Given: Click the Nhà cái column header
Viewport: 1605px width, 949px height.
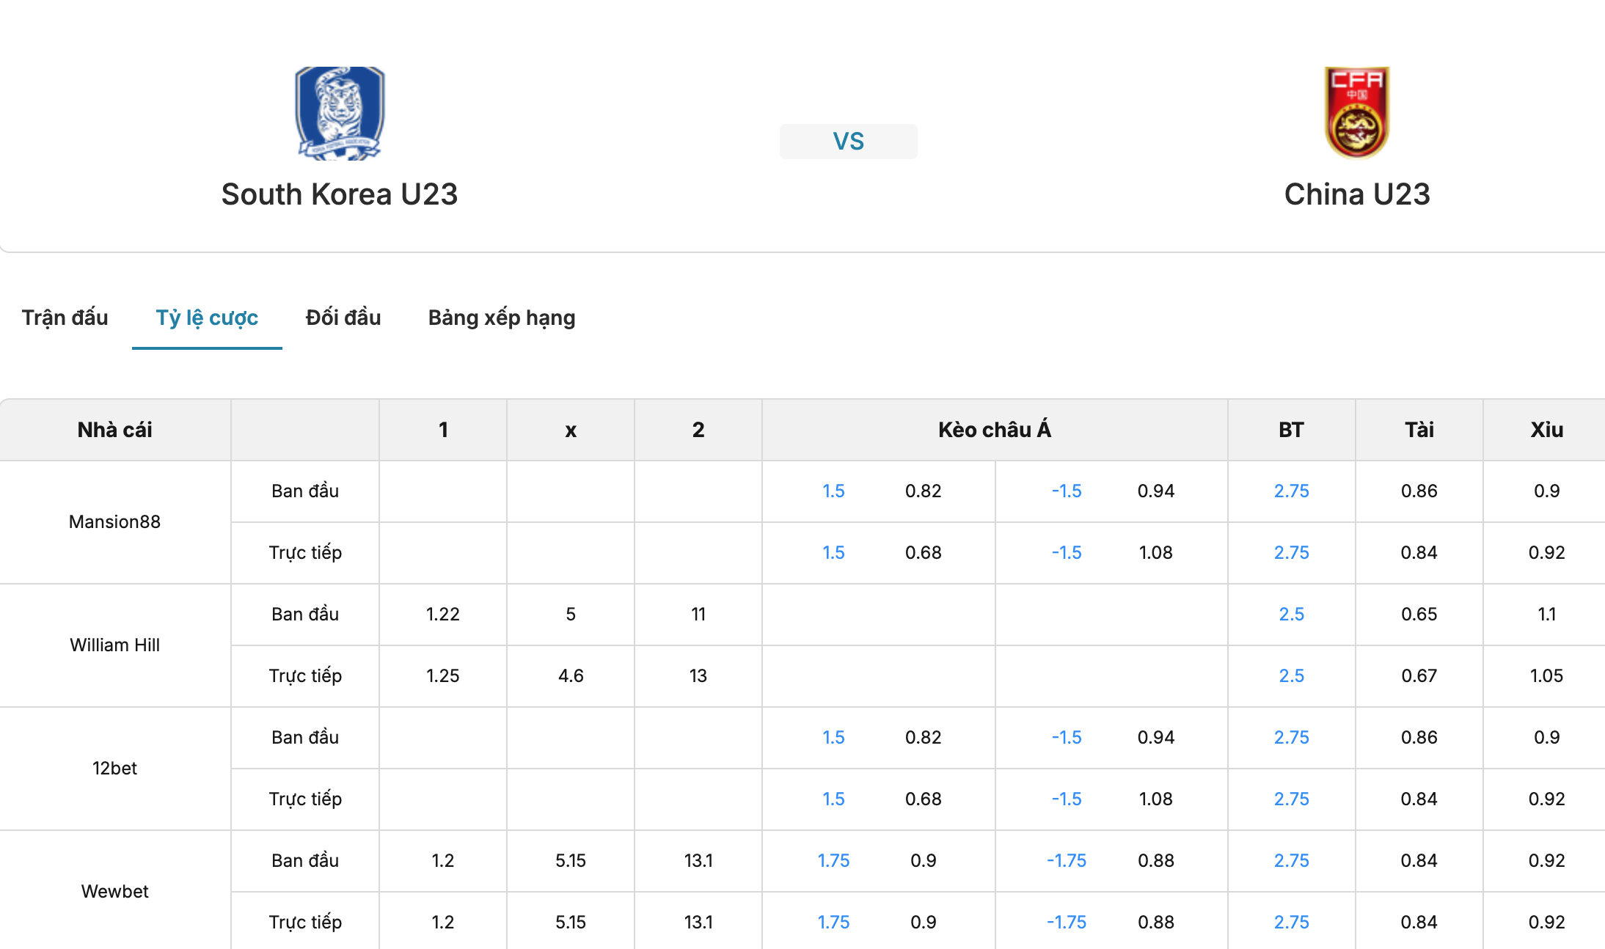Looking at the screenshot, I should point(115,430).
